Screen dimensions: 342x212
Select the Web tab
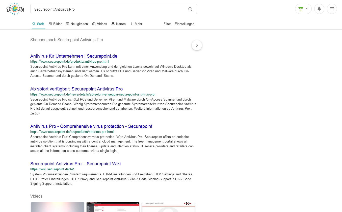tap(38, 24)
